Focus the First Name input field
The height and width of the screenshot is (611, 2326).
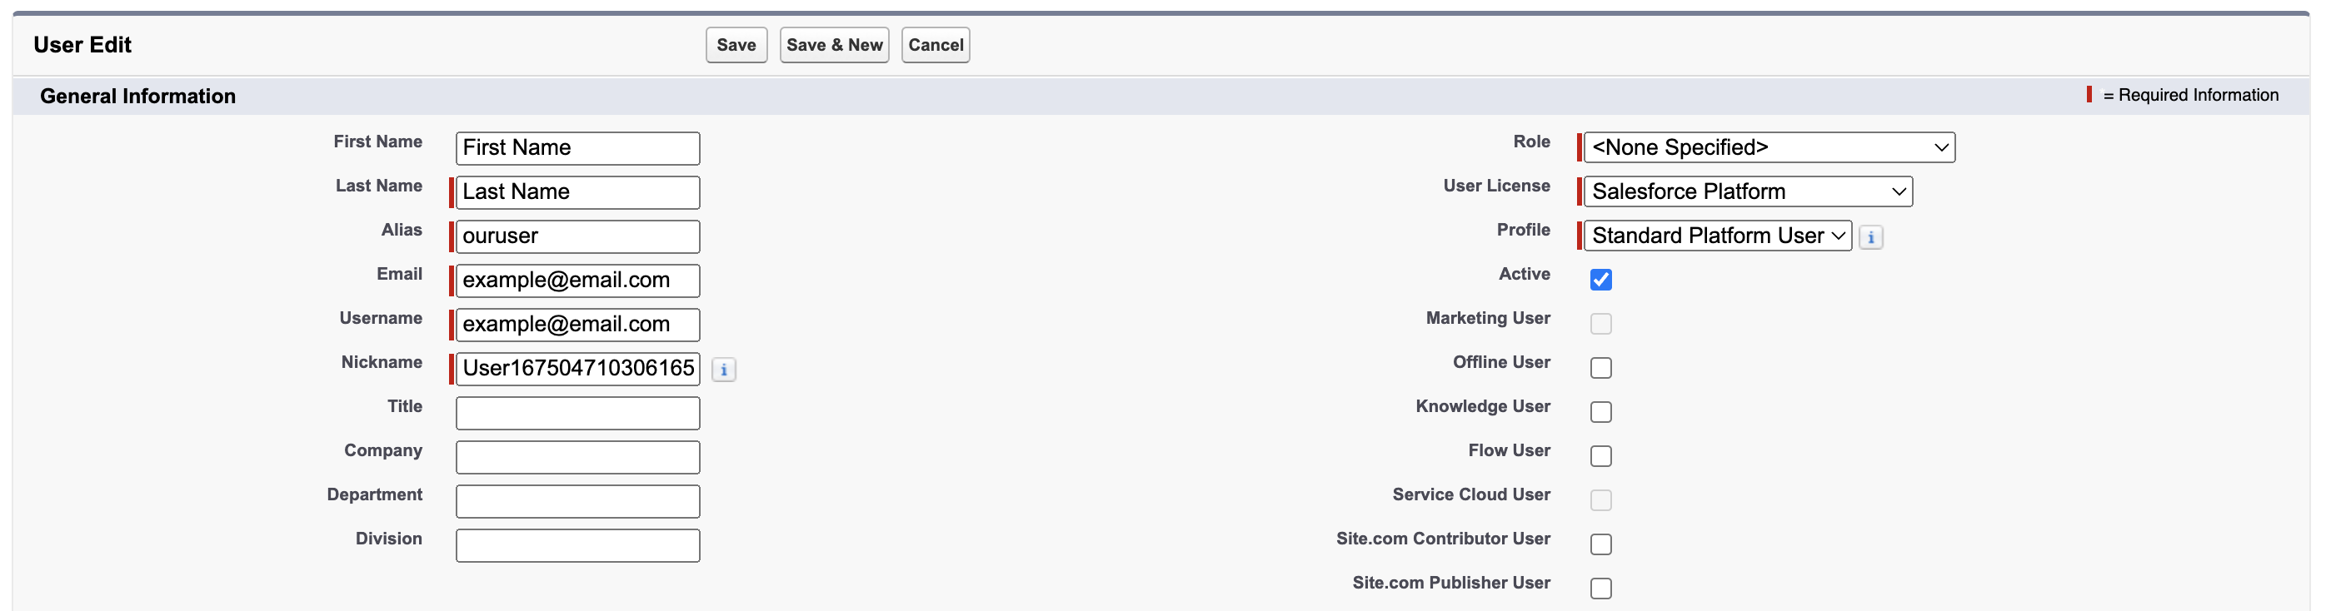point(577,148)
